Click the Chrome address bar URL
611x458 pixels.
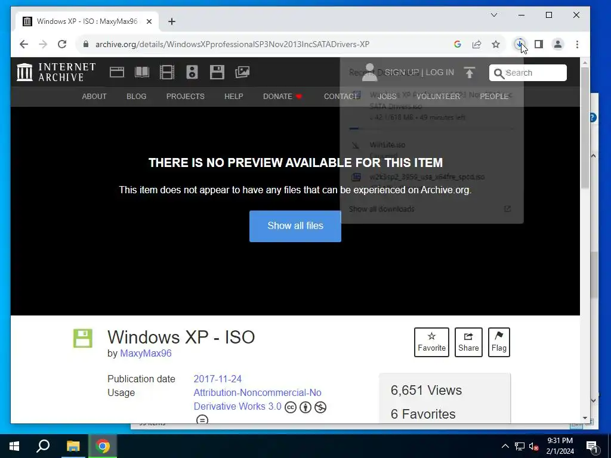232,44
